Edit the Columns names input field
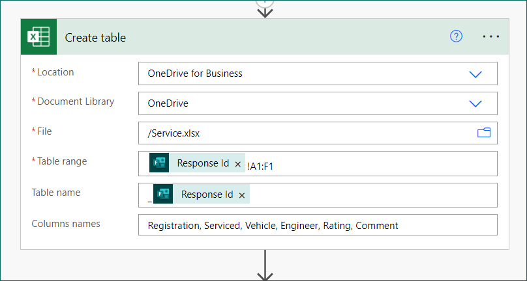The image size is (527, 281). point(318,225)
